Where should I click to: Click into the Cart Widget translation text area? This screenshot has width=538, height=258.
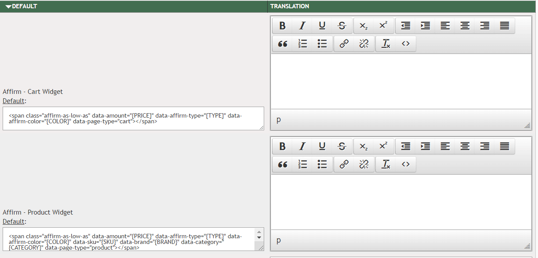(x=401, y=81)
